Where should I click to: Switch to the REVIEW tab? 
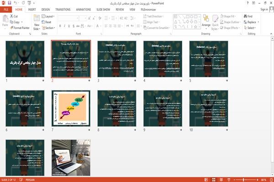(x=120, y=10)
